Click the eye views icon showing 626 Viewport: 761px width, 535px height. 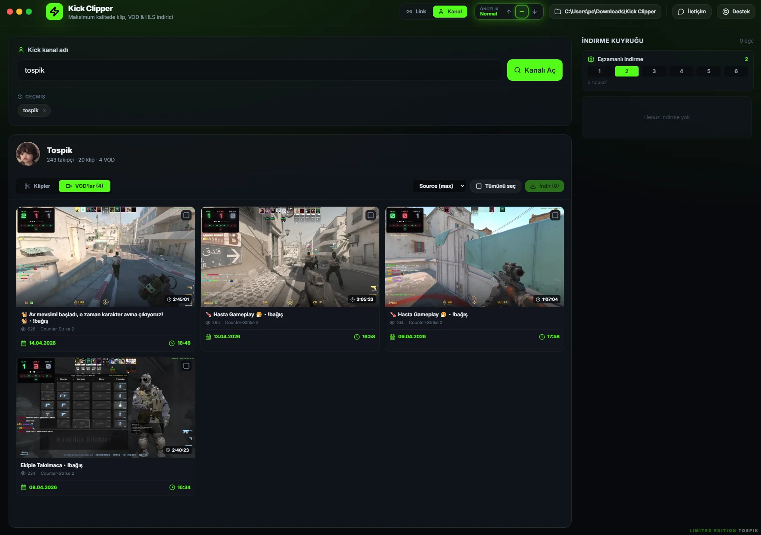[x=23, y=329]
